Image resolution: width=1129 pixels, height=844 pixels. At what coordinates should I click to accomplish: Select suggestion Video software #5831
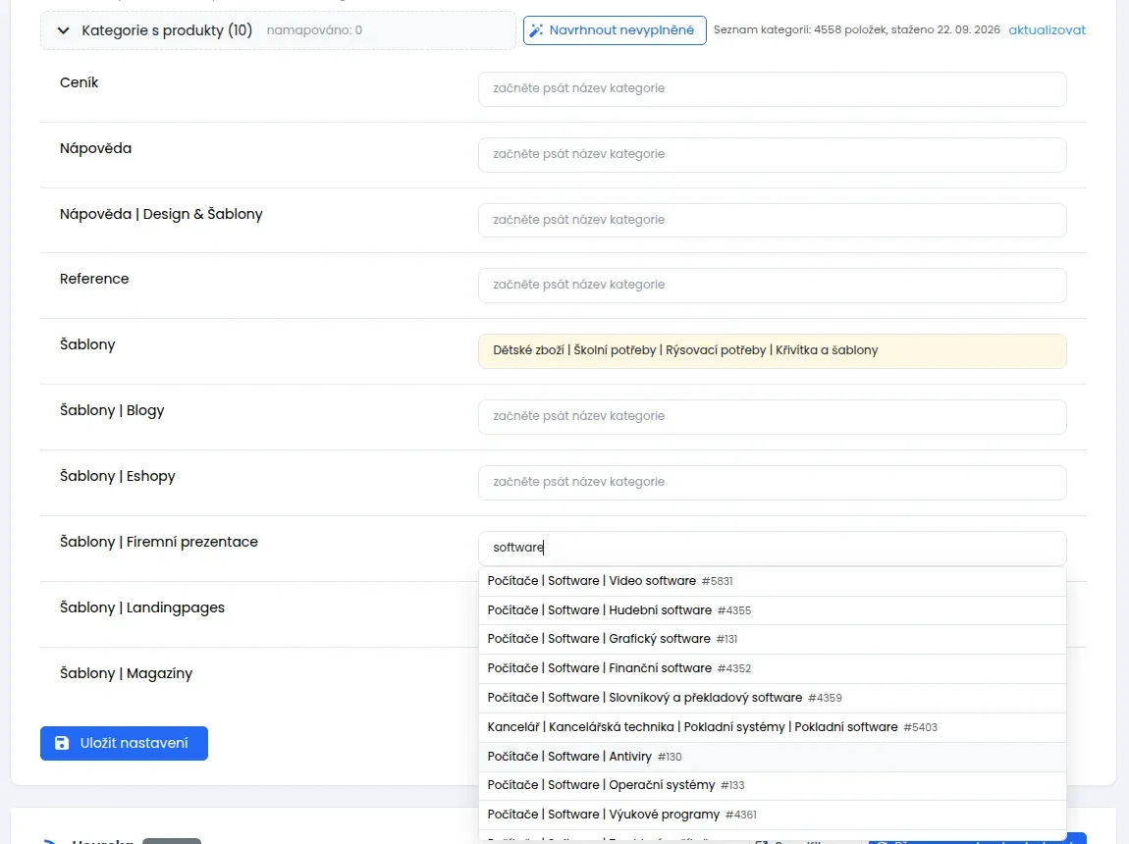tap(772, 581)
